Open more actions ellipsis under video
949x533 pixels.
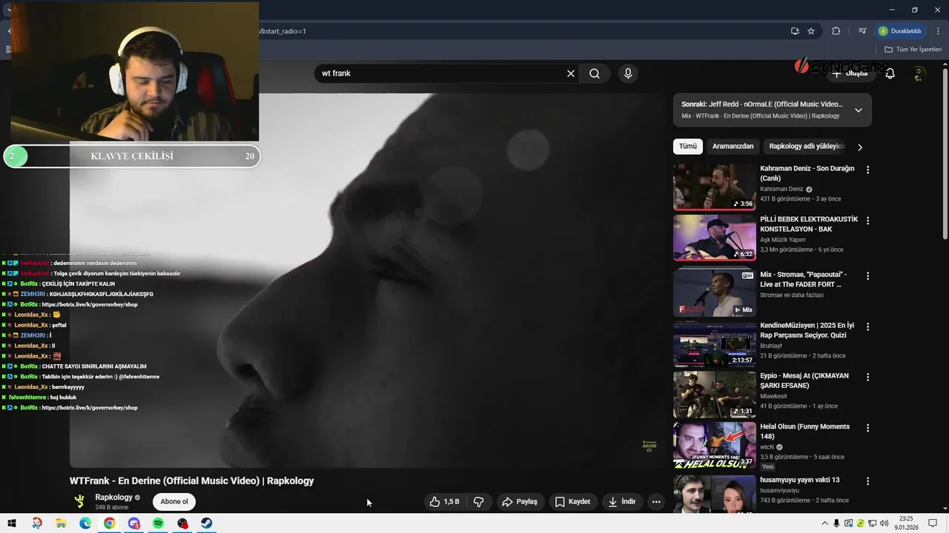tap(656, 501)
